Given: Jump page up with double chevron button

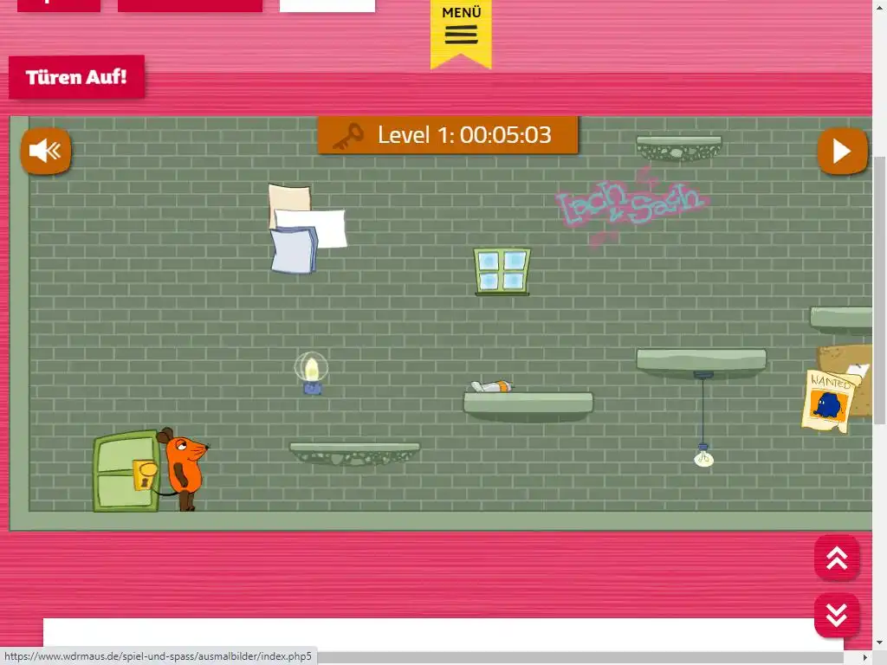Looking at the screenshot, I should click(837, 558).
